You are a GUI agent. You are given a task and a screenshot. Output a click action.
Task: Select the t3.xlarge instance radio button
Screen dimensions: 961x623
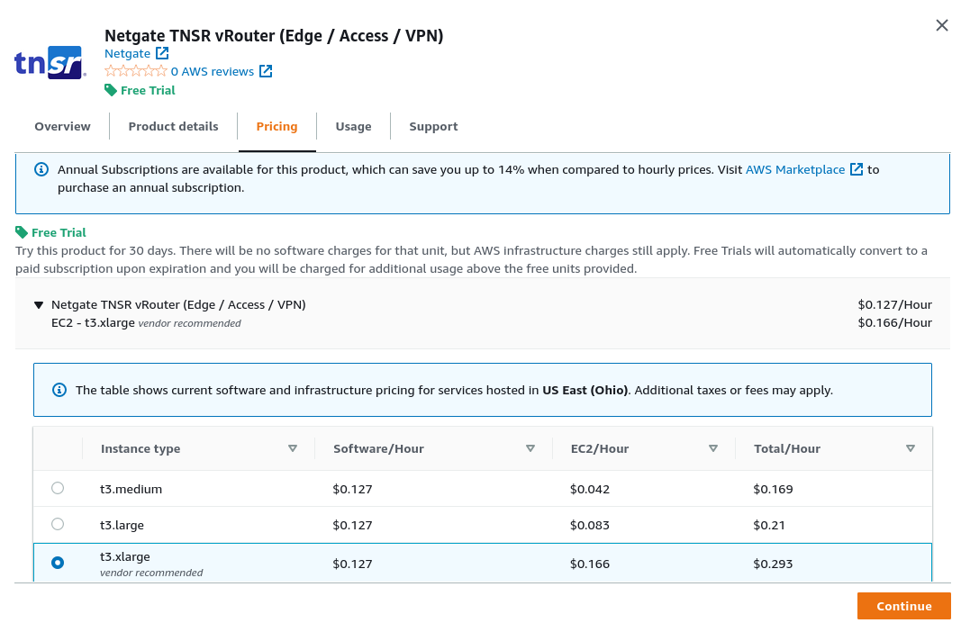coord(58,563)
